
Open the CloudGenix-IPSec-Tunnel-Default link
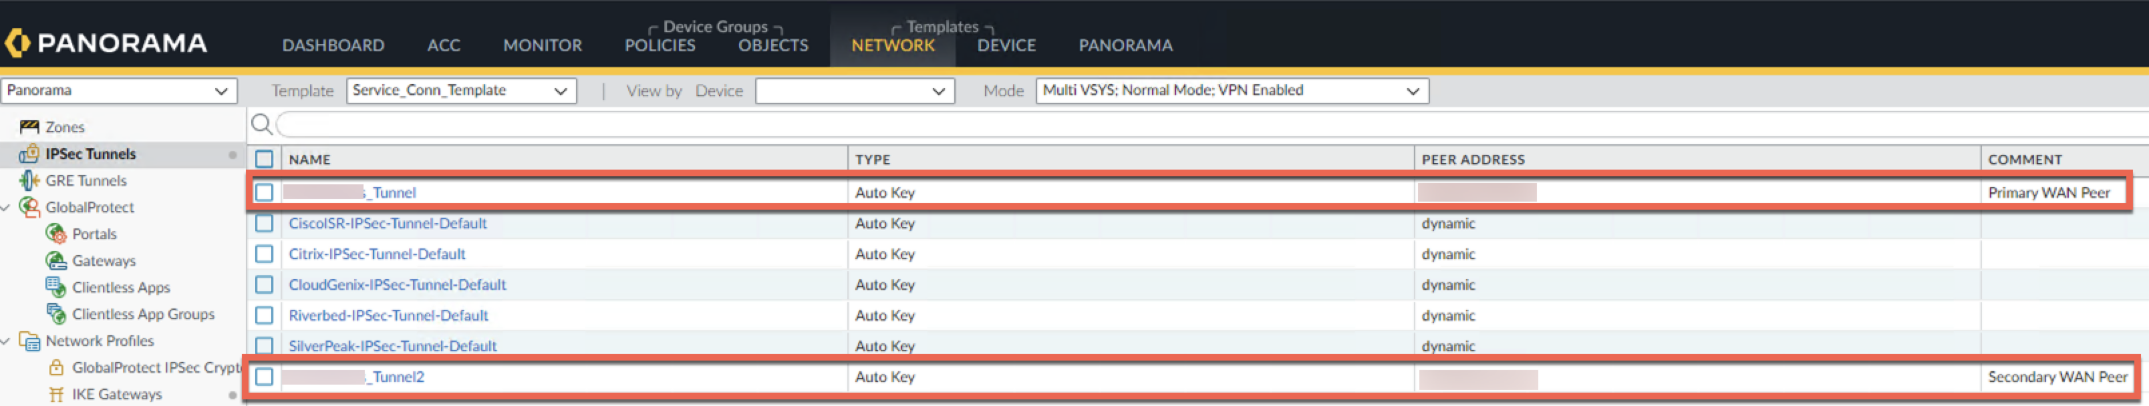[x=397, y=285]
